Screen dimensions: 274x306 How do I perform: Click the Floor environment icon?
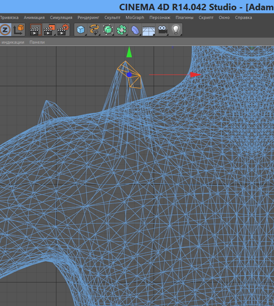pyautogui.click(x=149, y=30)
